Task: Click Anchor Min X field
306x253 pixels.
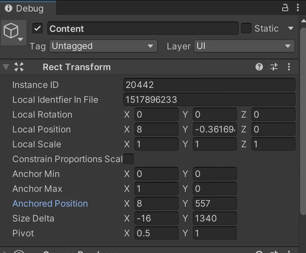Action: (x=157, y=173)
